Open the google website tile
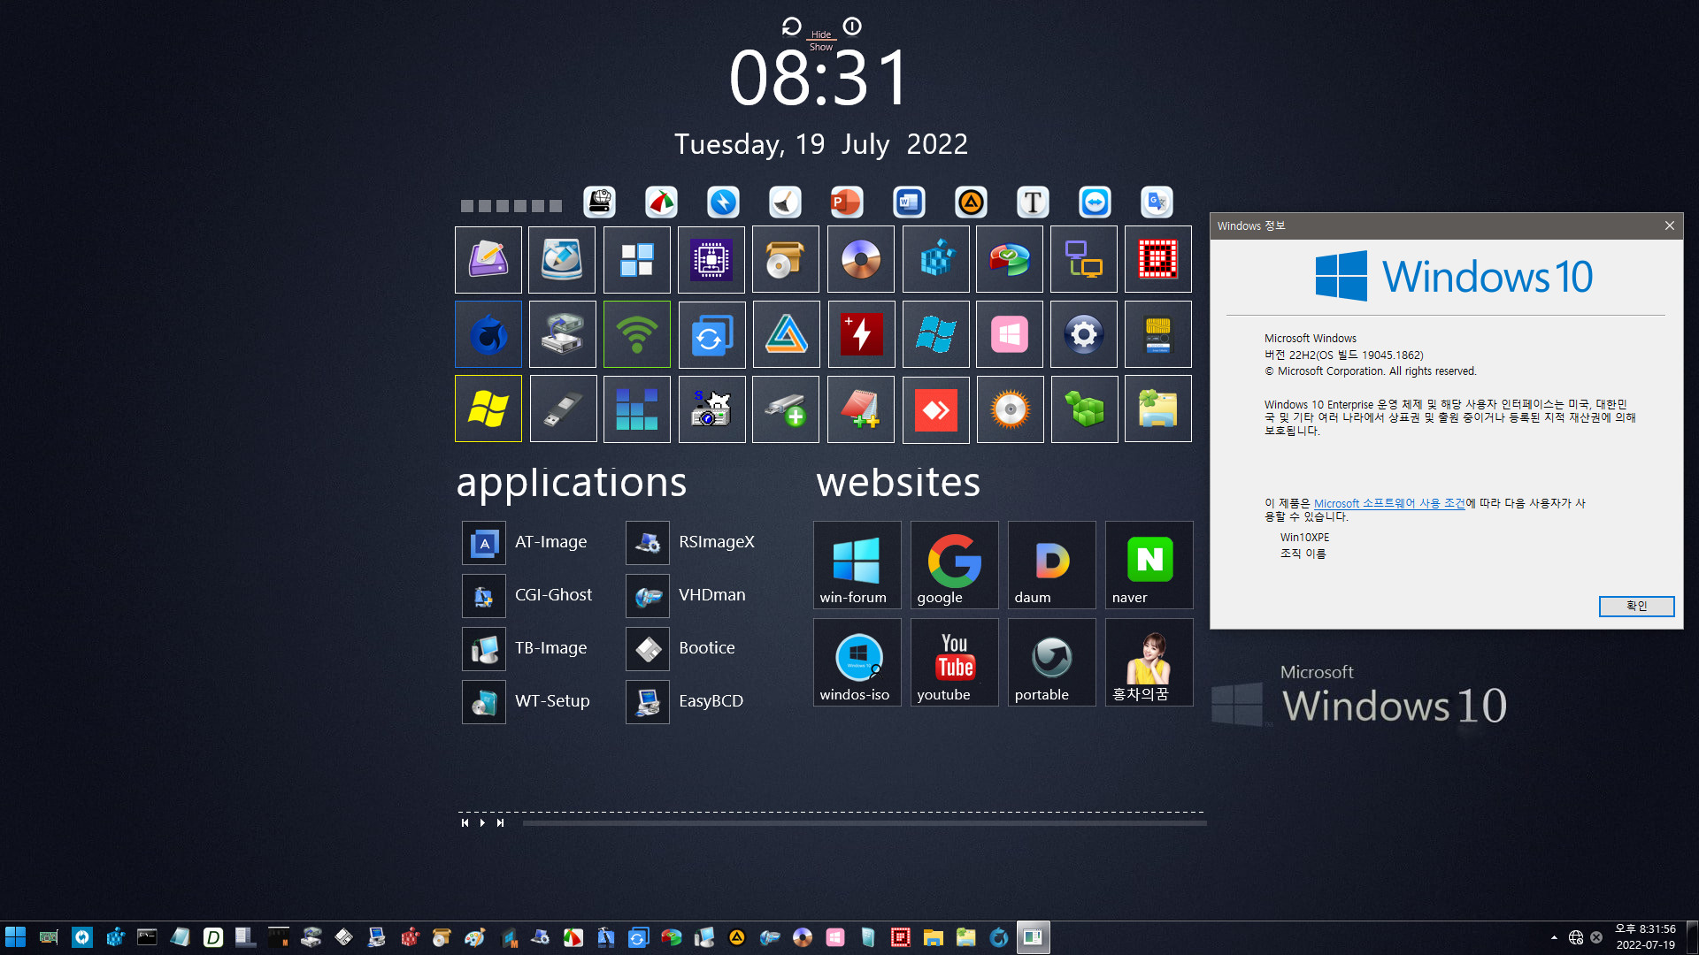Screen dimensions: 1699x955 pyautogui.click(x=954, y=565)
